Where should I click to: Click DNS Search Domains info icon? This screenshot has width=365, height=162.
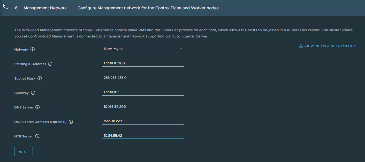tap(71, 122)
